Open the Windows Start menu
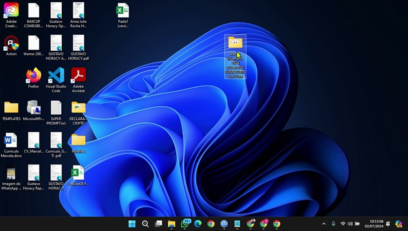Image resolution: width=408 pixels, height=231 pixels. (132, 224)
